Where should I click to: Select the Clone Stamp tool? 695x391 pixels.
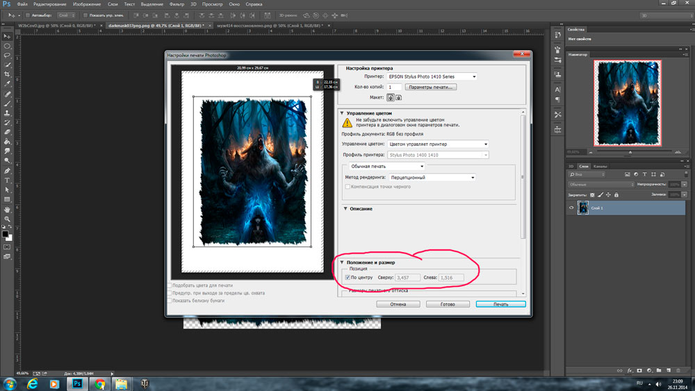tap(7, 113)
